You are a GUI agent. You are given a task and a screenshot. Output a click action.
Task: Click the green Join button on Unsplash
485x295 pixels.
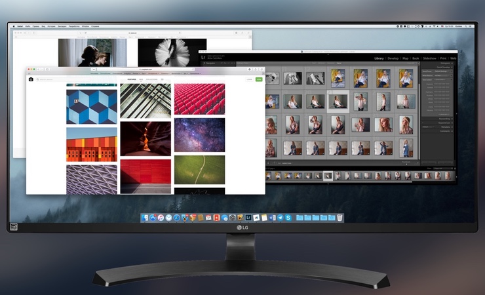click(259, 79)
